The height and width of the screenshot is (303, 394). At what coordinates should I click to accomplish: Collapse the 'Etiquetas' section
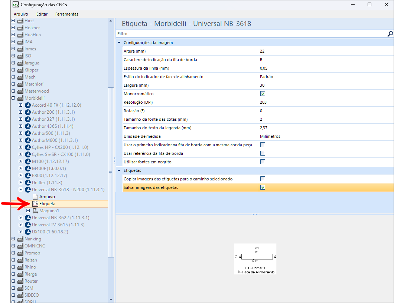(x=119, y=171)
